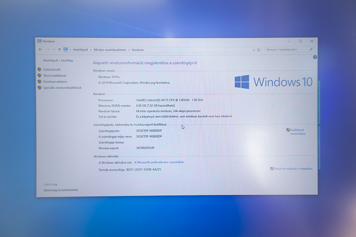
Task: Click Windows 10 Pro edition text
Action: point(109,77)
